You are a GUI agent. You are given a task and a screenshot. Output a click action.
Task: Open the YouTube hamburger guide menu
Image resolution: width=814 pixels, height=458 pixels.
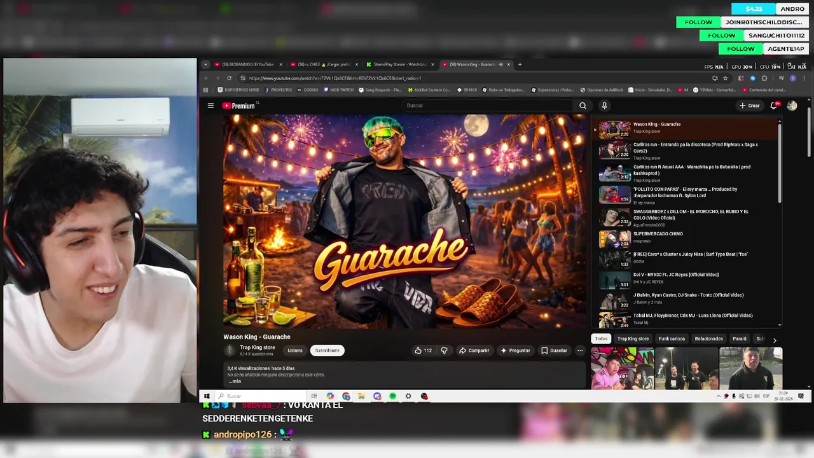pyautogui.click(x=210, y=106)
